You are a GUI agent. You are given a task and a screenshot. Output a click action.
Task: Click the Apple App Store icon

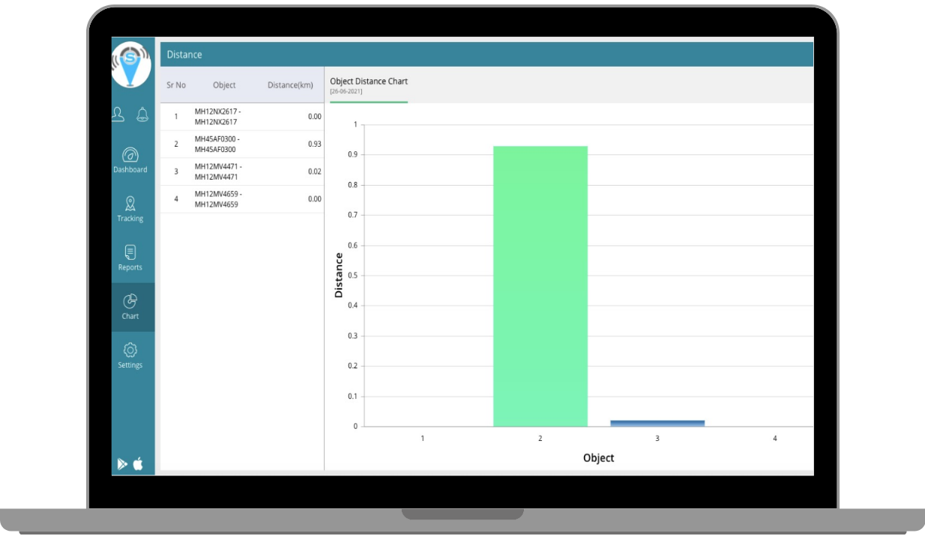click(x=139, y=464)
